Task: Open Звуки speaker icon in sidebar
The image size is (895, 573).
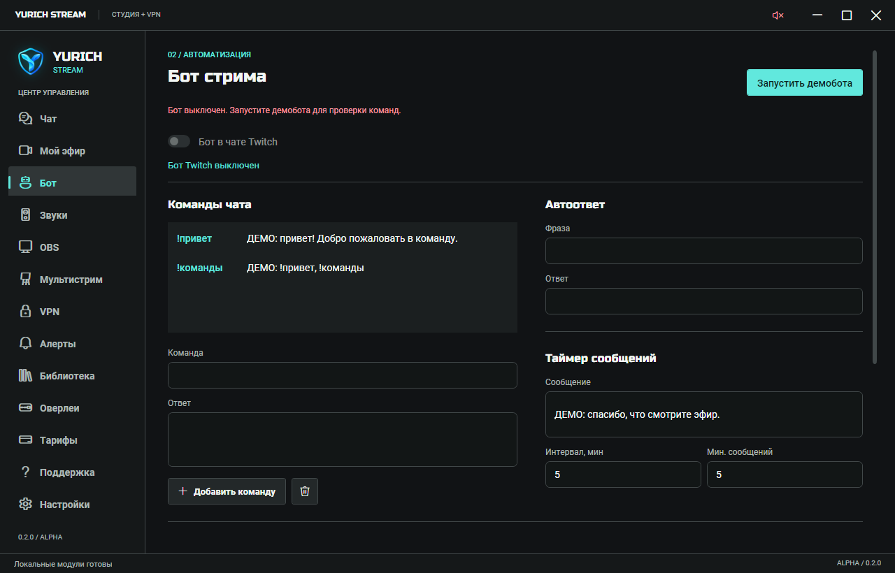Action: [26, 215]
